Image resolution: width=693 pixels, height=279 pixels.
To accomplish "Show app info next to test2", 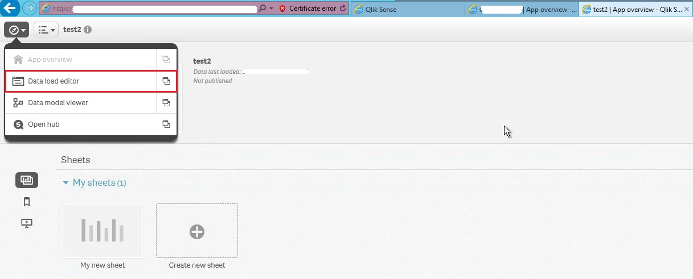I will [88, 30].
